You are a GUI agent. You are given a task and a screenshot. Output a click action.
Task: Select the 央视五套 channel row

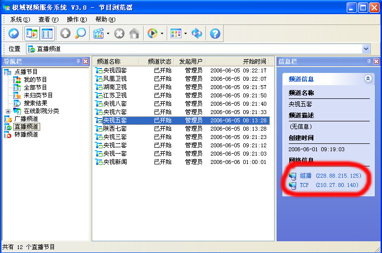[182, 120]
